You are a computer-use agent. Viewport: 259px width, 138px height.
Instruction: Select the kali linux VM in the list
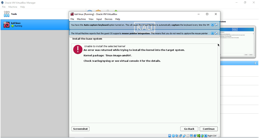coord(34,24)
